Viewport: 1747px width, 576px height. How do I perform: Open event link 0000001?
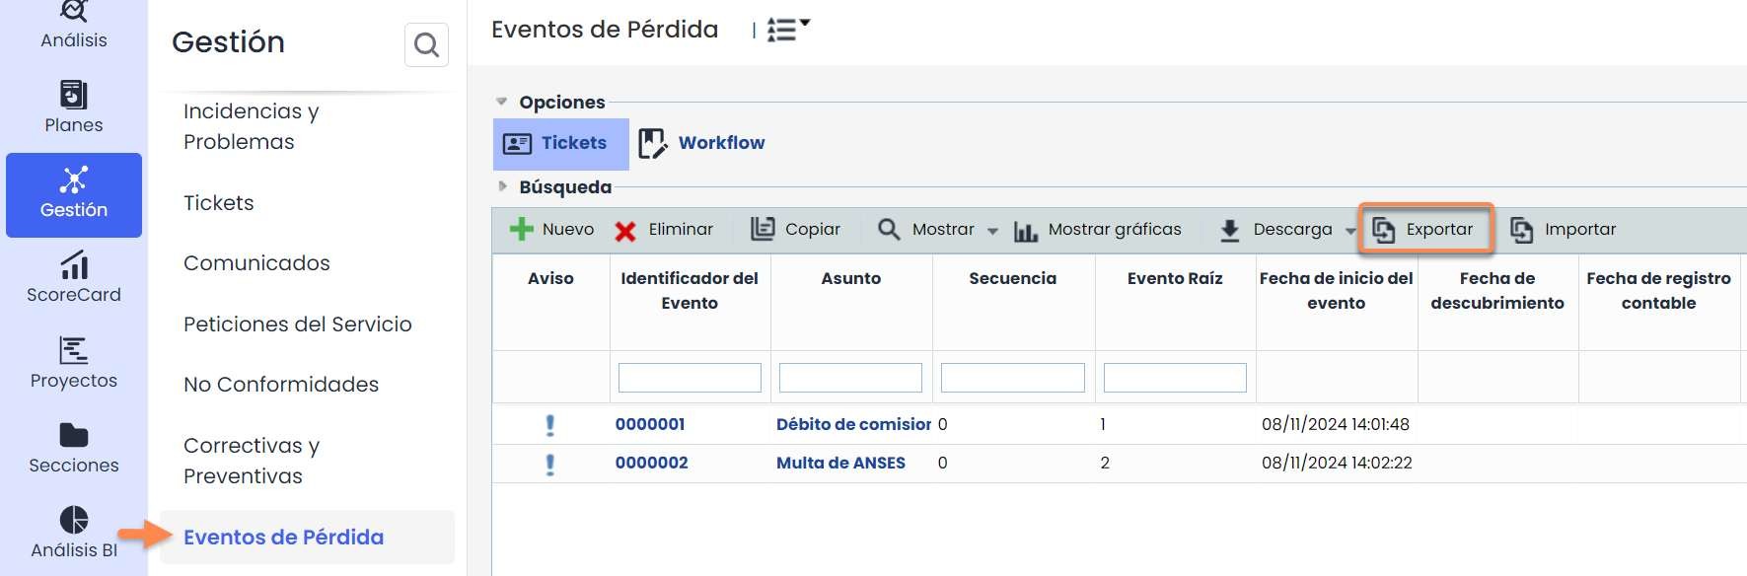[650, 424]
